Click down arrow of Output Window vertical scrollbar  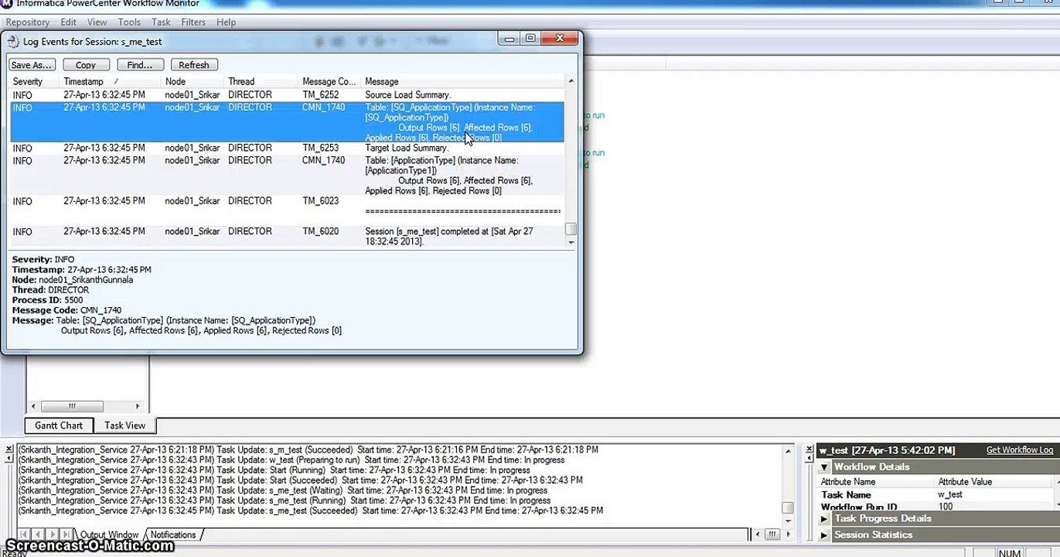(x=788, y=521)
